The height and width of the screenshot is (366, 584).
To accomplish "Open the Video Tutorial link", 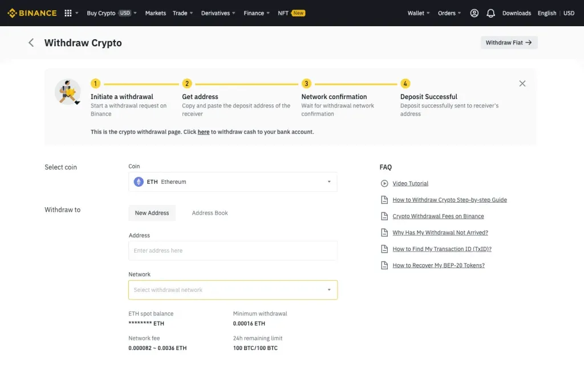I will click(x=411, y=183).
